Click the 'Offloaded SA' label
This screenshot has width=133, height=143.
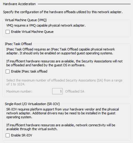click(75, 91)
